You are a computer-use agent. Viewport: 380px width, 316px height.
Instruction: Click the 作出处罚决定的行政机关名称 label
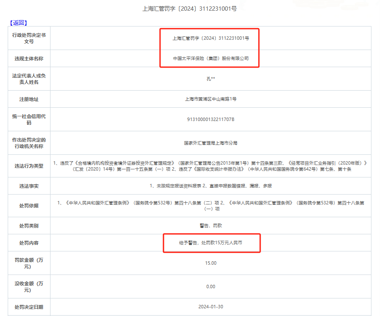[x=29, y=143]
